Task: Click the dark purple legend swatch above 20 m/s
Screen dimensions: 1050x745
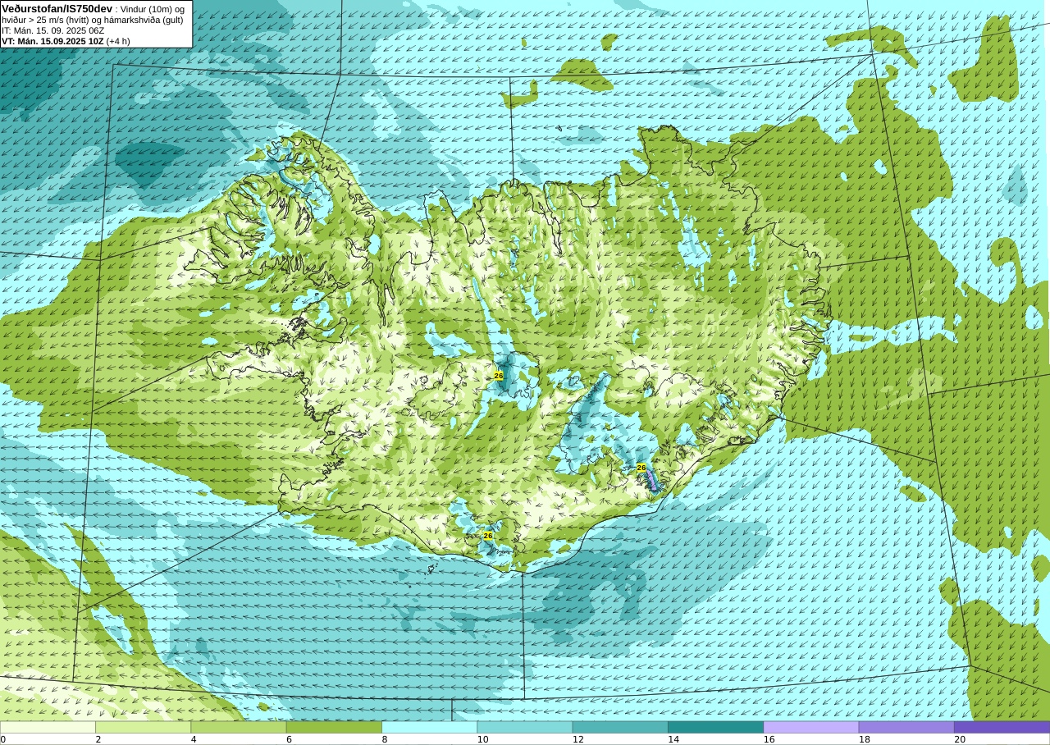Action: point(1002,727)
